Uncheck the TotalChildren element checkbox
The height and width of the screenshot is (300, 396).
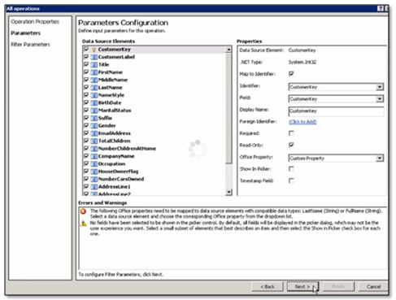[86, 141]
